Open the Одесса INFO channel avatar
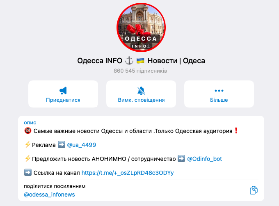Image resolution: width=279 pixels, height=206 pixels. (141, 27)
